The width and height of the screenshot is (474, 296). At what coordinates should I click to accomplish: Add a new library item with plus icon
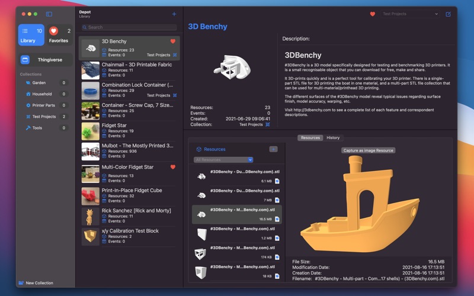tap(174, 14)
